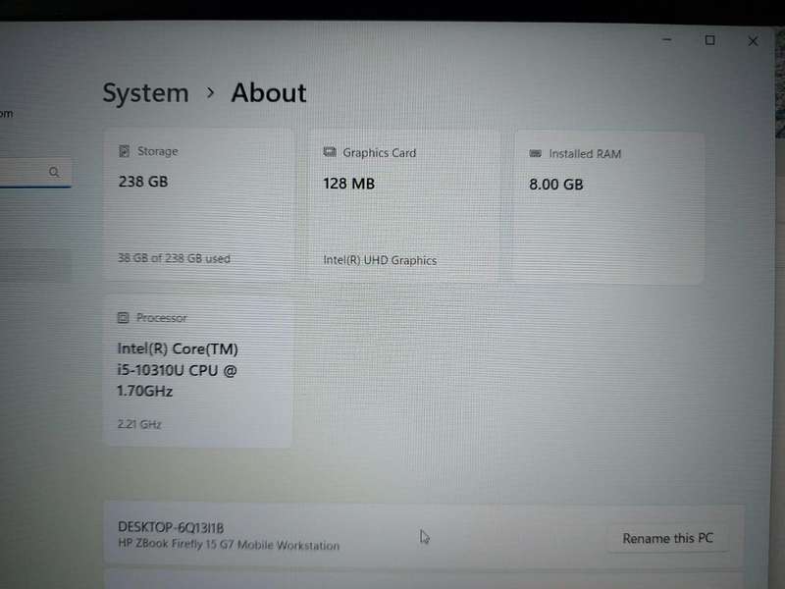Click the Intel Core i5-10310U processor name

point(178,370)
